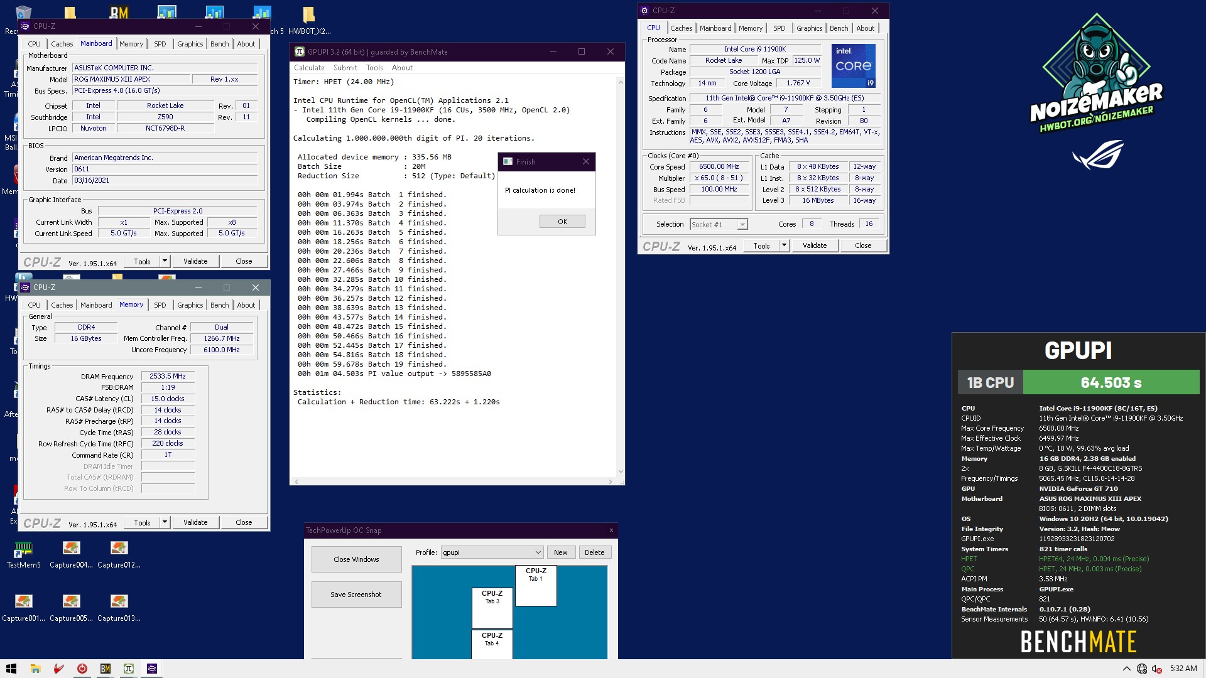
Task: Click GPUPI log scrollbar down arrow
Action: (x=621, y=471)
